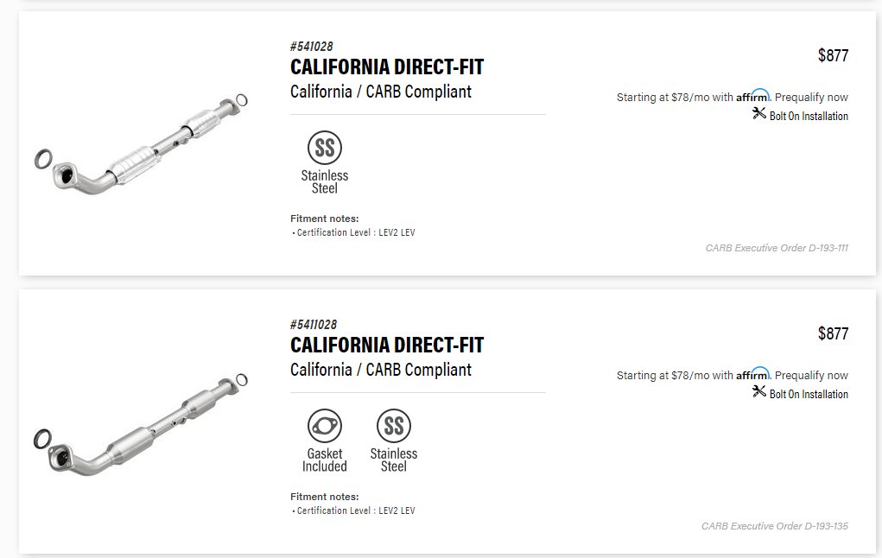Click Prequalify now in the first listing
882x558 pixels.
click(811, 98)
